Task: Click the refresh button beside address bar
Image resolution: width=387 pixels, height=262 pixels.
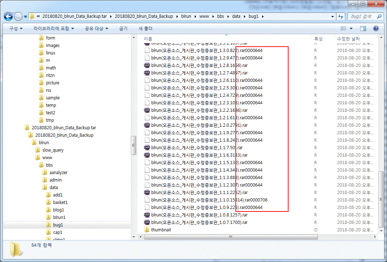Action: click(x=341, y=16)
